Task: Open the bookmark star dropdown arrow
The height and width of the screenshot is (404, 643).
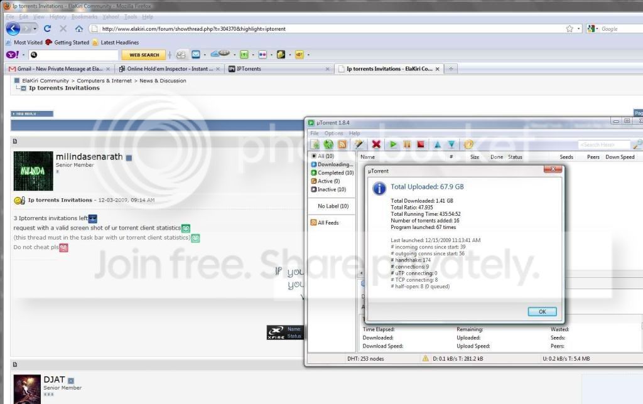Action: coord(578,29)
